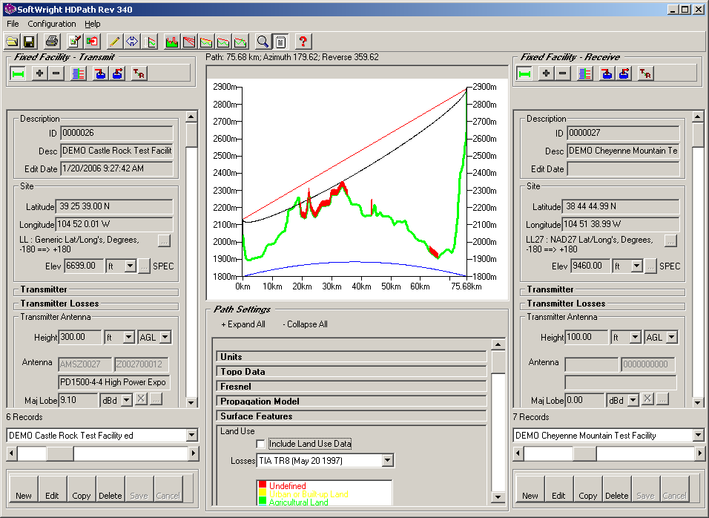Click the blue-red list icon in Receive toolbar

coord(584,73)
